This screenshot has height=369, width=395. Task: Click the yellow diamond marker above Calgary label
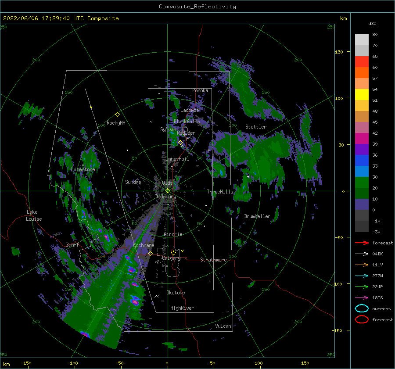173,253
